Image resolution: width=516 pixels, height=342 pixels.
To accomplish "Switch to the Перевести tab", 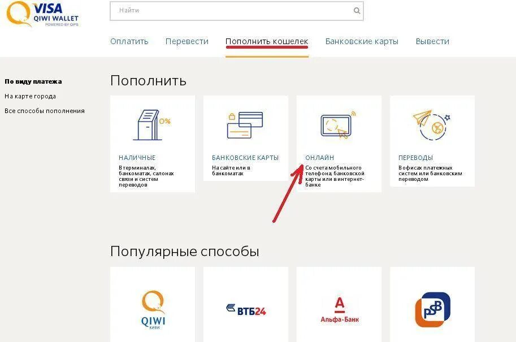I will [x=187, y=41].
